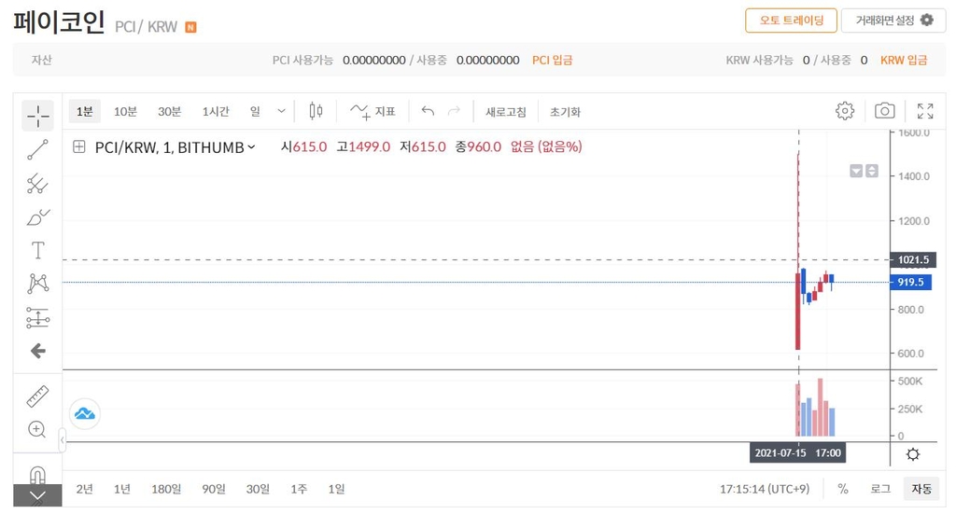The image size is (956, 514).
Task: Select the ruler measure tool
Action: click(x=37, y=396)
